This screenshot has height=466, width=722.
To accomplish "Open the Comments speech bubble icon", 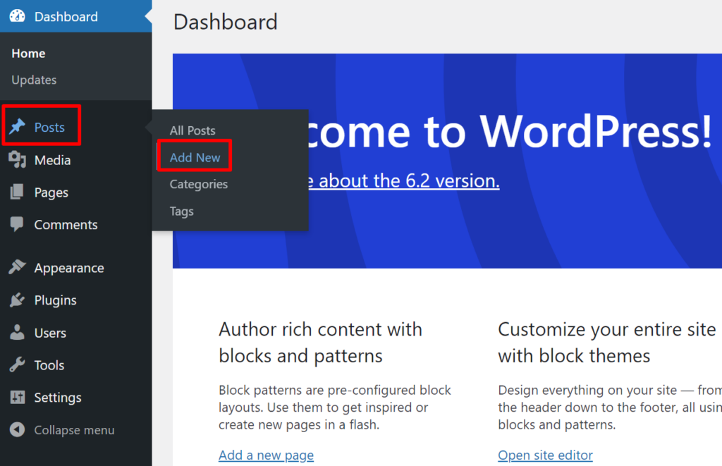I will [x=19, y=225].
